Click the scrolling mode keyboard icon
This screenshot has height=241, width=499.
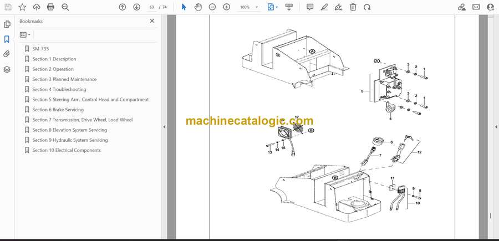click(289, 7)
